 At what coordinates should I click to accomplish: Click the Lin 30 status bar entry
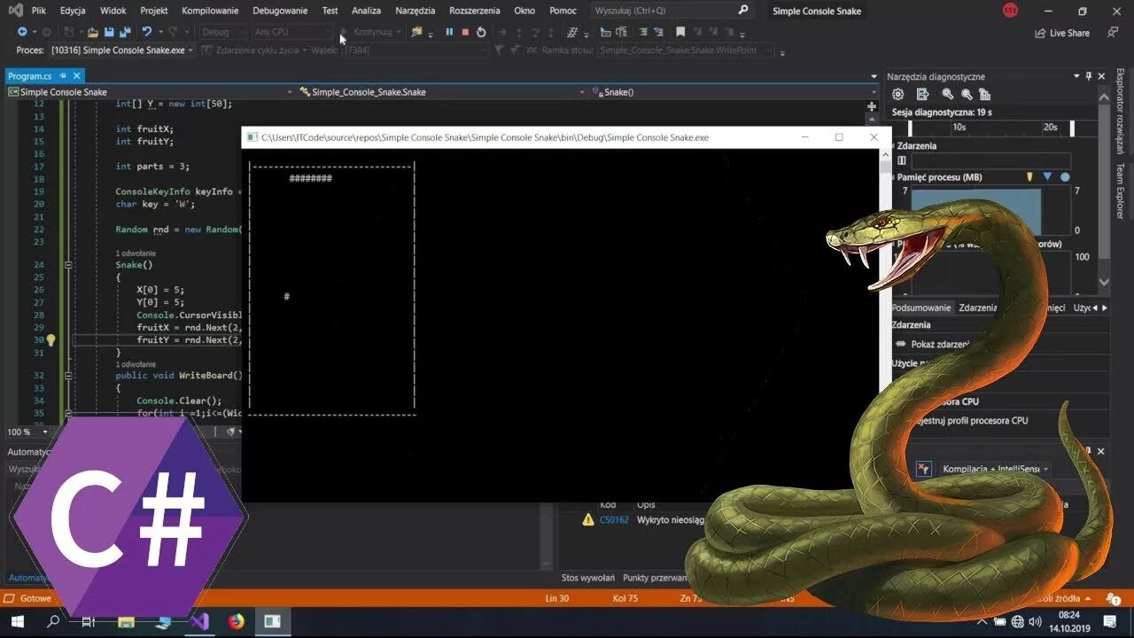pos(557,598)
